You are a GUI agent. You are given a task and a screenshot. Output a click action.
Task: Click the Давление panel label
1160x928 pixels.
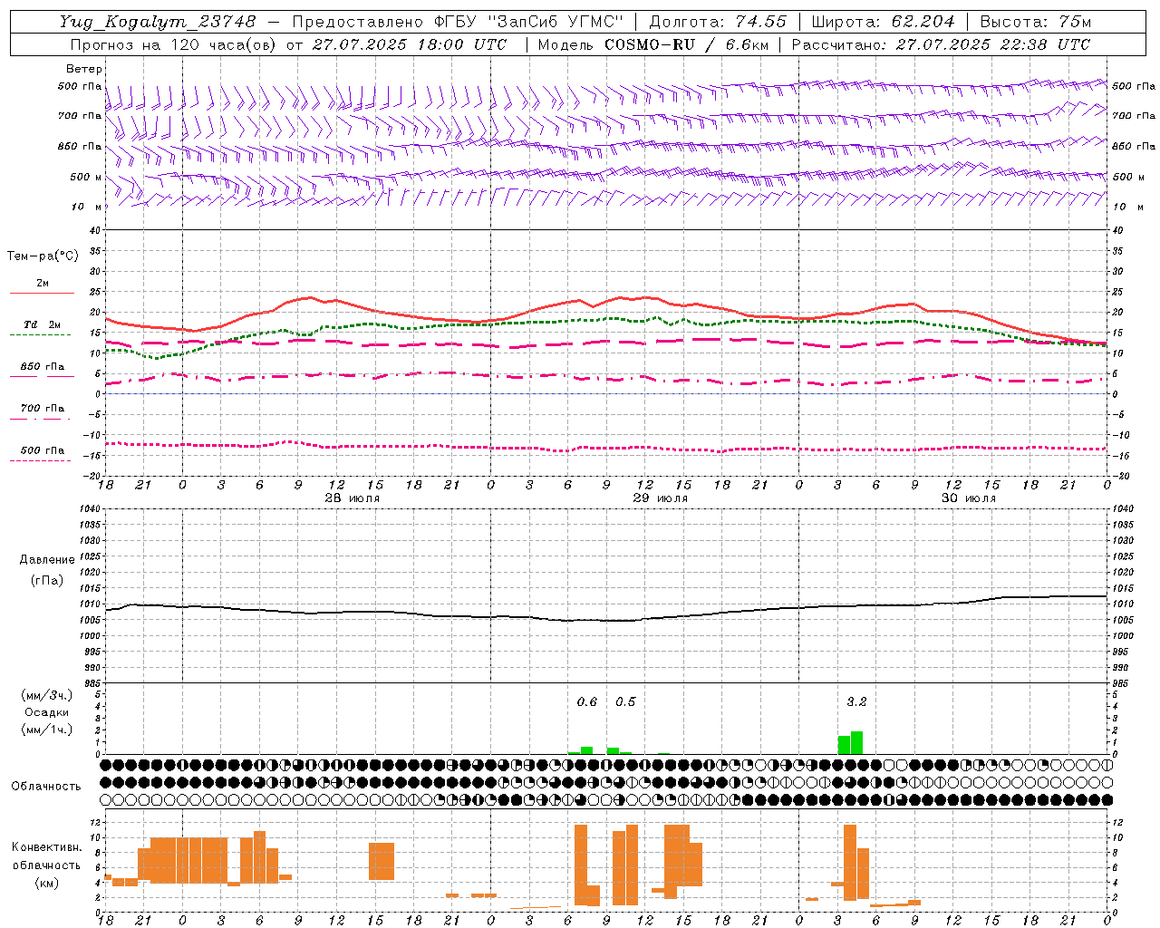point(47,560)
